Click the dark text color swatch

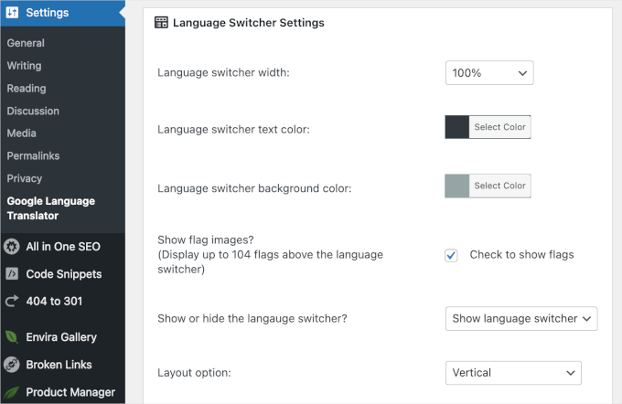point(457,127)
